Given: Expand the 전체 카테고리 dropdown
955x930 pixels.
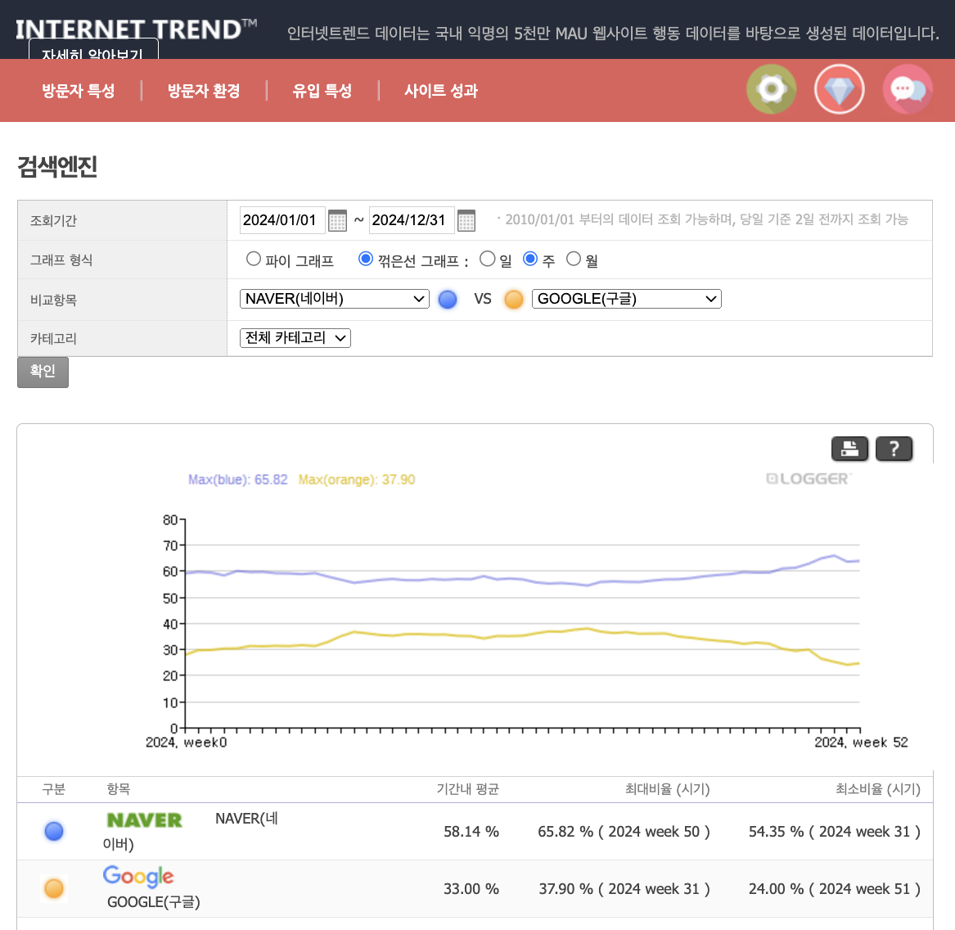Looking at the screenshot, I should coord(295,337).
